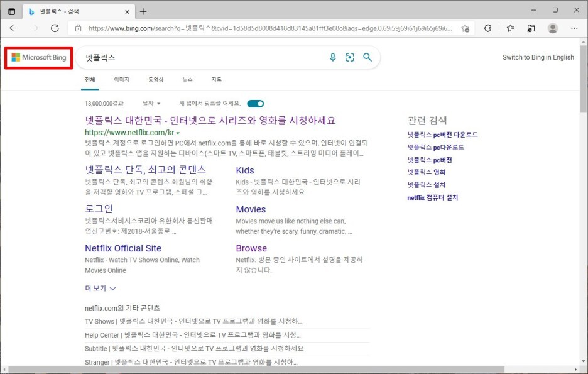The image size is (588, 374).
Task: Open the Kids sublink
Action: point(245,170)
